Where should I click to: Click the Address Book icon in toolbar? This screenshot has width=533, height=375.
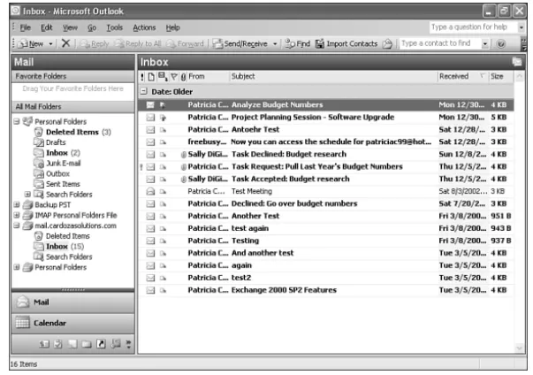point(387,44)
